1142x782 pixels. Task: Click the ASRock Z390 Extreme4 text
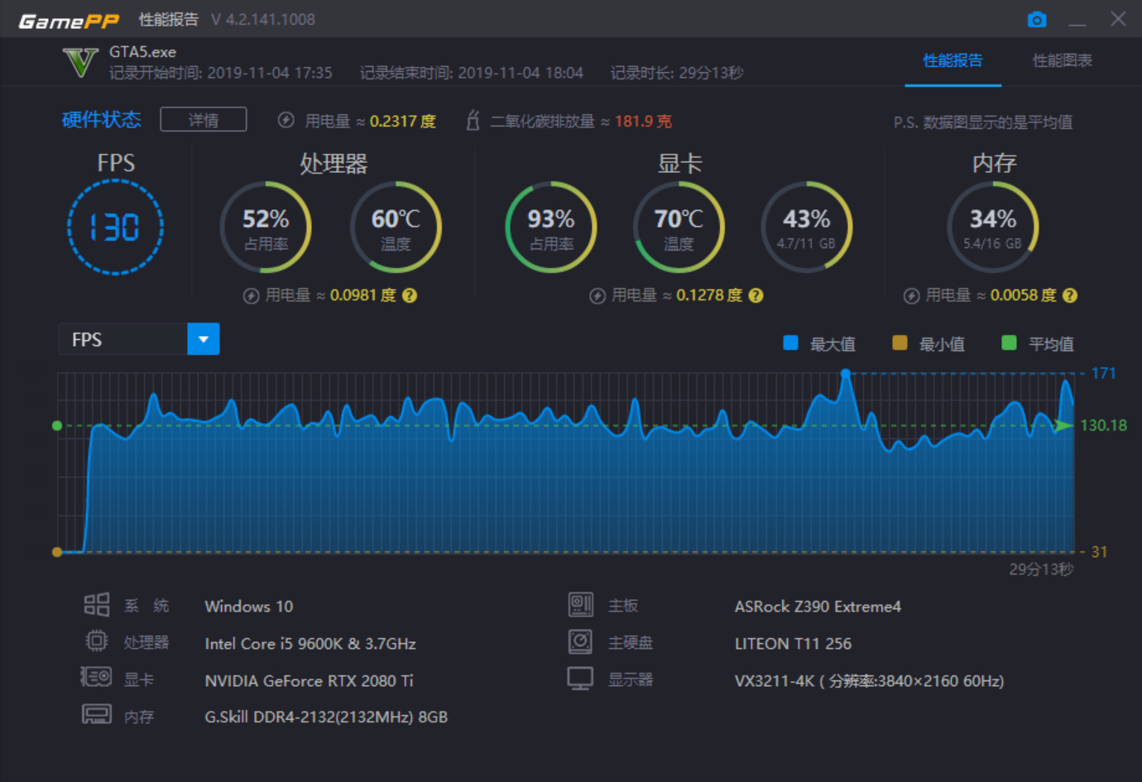point(818,607)
